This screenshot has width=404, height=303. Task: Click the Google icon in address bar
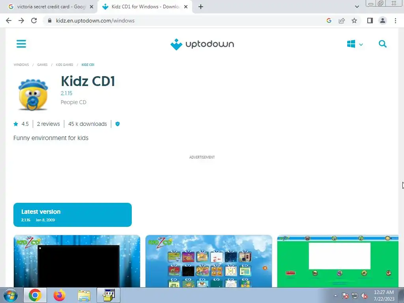[x=329, y=21]
